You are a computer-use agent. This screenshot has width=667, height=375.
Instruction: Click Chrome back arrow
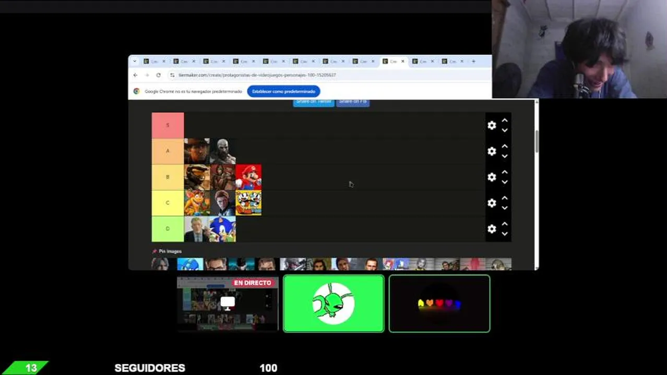click(x=136, y=75)
